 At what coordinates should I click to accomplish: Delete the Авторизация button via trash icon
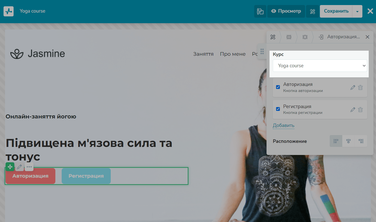click(x=360, y=87)
